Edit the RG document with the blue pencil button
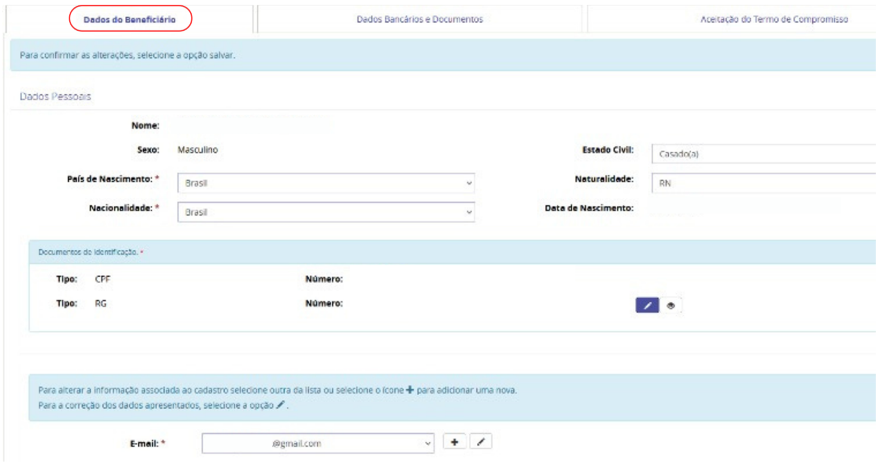 click(x=647, y=306)
